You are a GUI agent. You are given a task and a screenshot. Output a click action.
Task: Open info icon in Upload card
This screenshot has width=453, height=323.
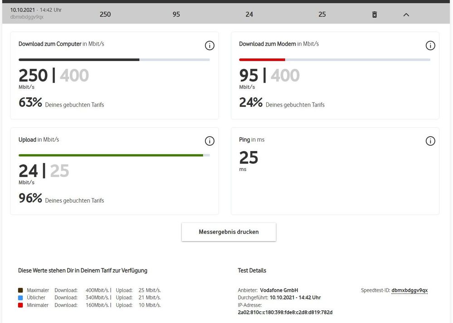pyautogui.click(x=209, y=141)
